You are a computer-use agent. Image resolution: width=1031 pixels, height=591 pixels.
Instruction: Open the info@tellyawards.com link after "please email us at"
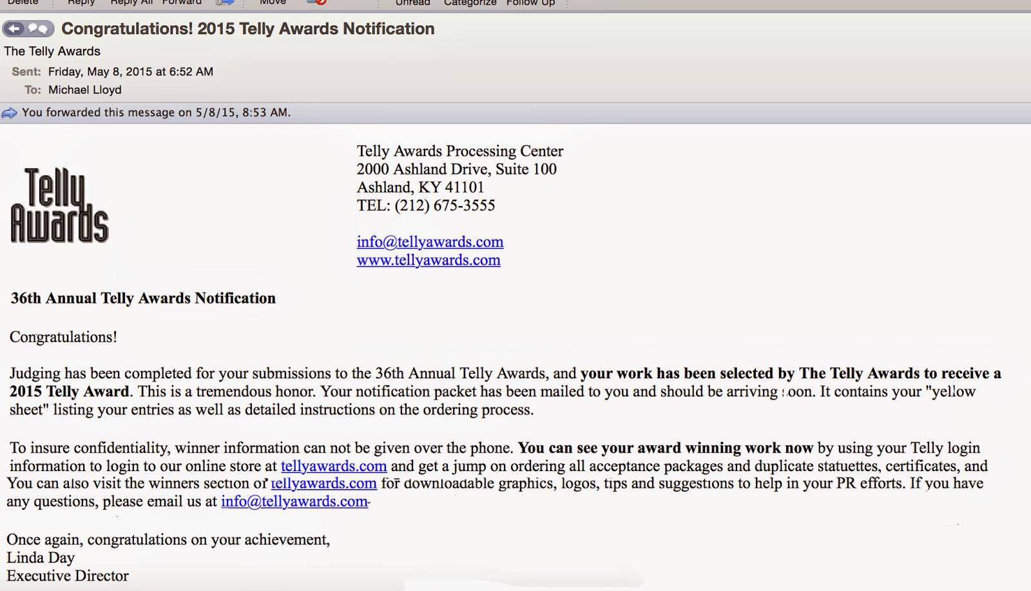(x=294, y=501)
